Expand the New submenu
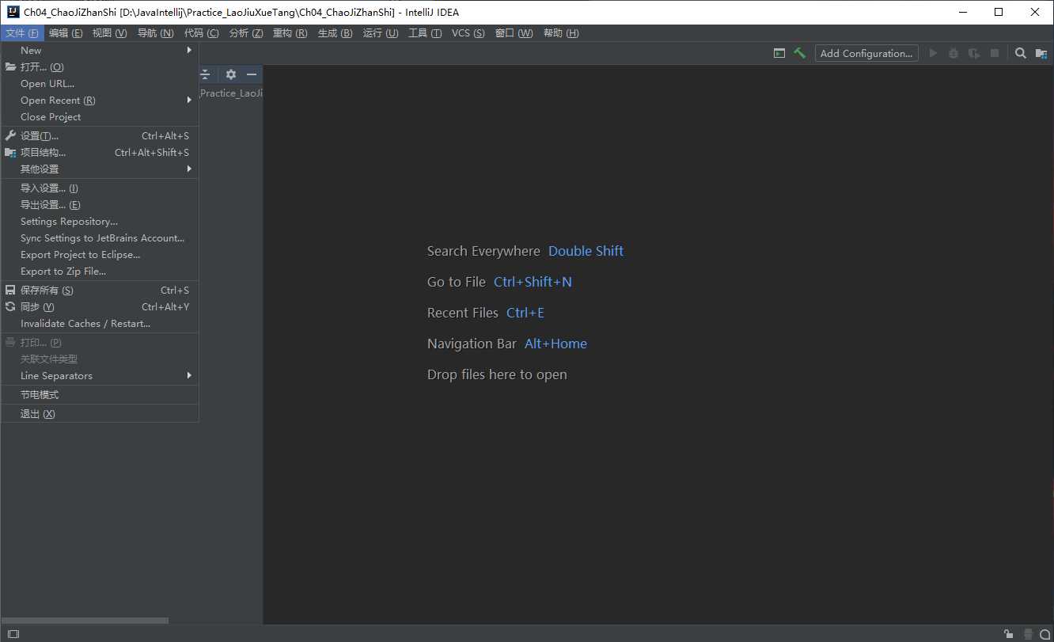 click(100, 50)
